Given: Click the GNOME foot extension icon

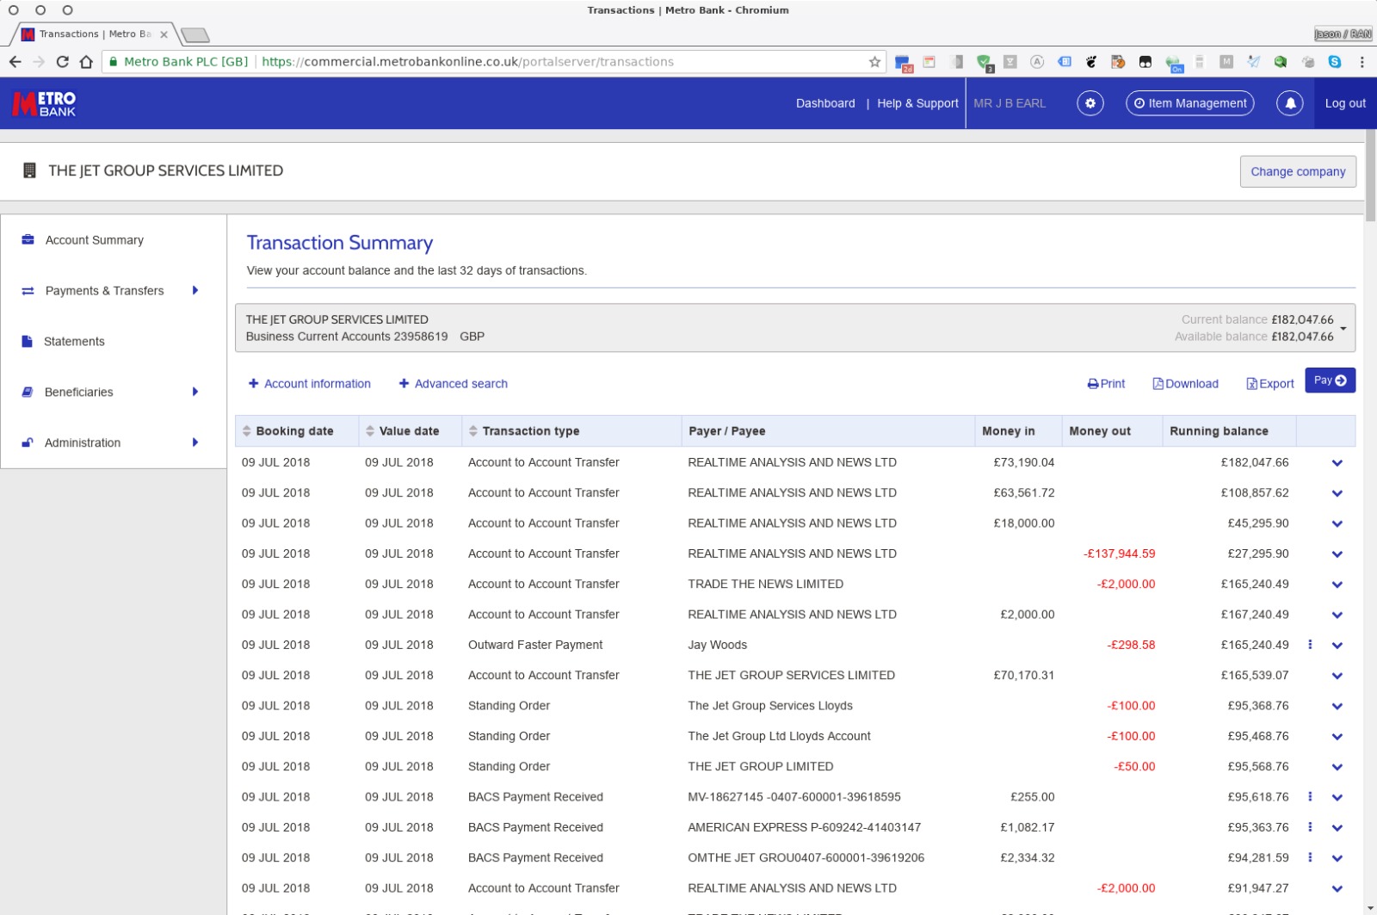Looking at the screenshot, I should [1091, 62].
